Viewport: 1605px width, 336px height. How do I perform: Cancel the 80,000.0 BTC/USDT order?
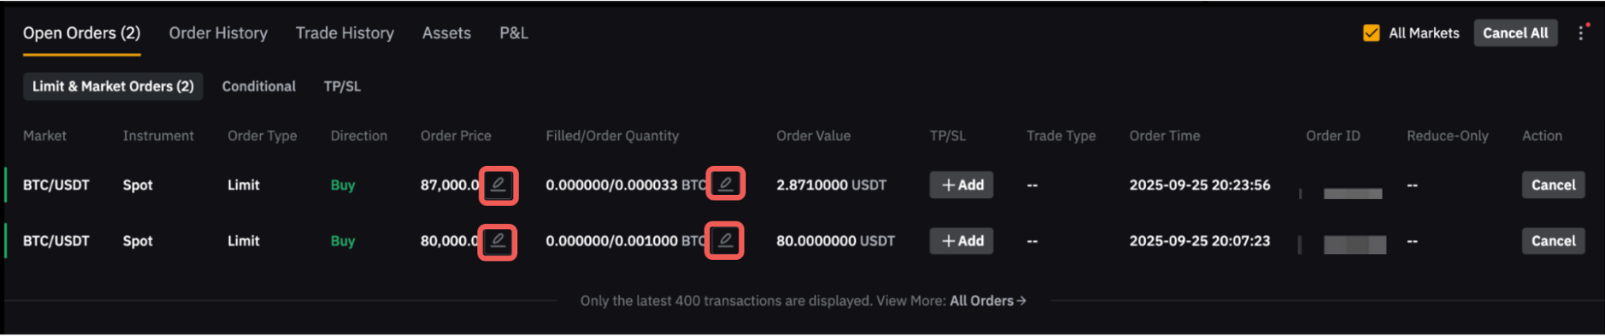(x=1553, y=241)
